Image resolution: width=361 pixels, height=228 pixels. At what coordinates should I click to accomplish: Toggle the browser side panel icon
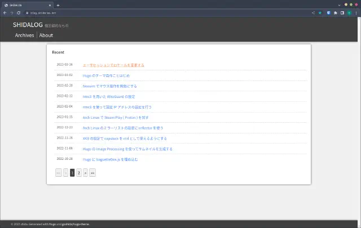(342, 12)
